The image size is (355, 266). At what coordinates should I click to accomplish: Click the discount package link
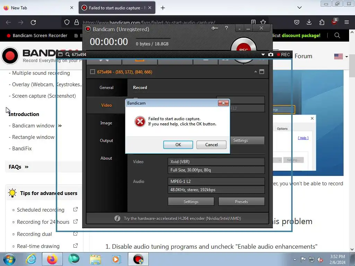pyautogui.click(x=301, y=36)
